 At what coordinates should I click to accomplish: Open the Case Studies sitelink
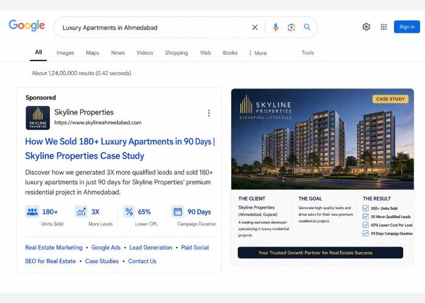tap(102, 261)
